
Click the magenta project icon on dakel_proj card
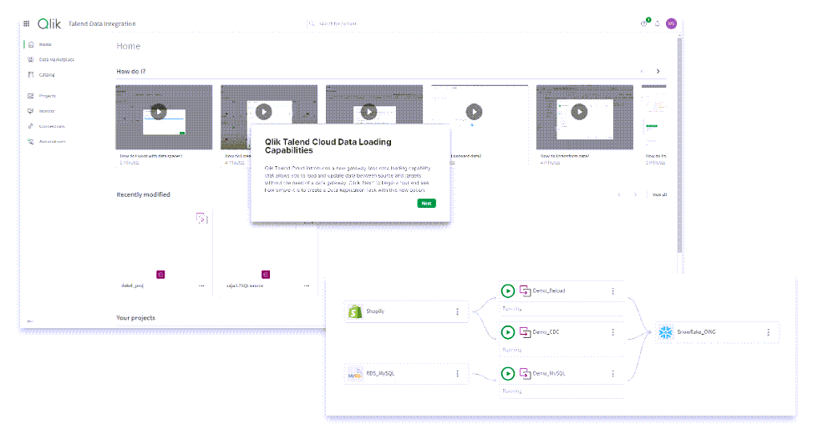[x=160, y=275]
